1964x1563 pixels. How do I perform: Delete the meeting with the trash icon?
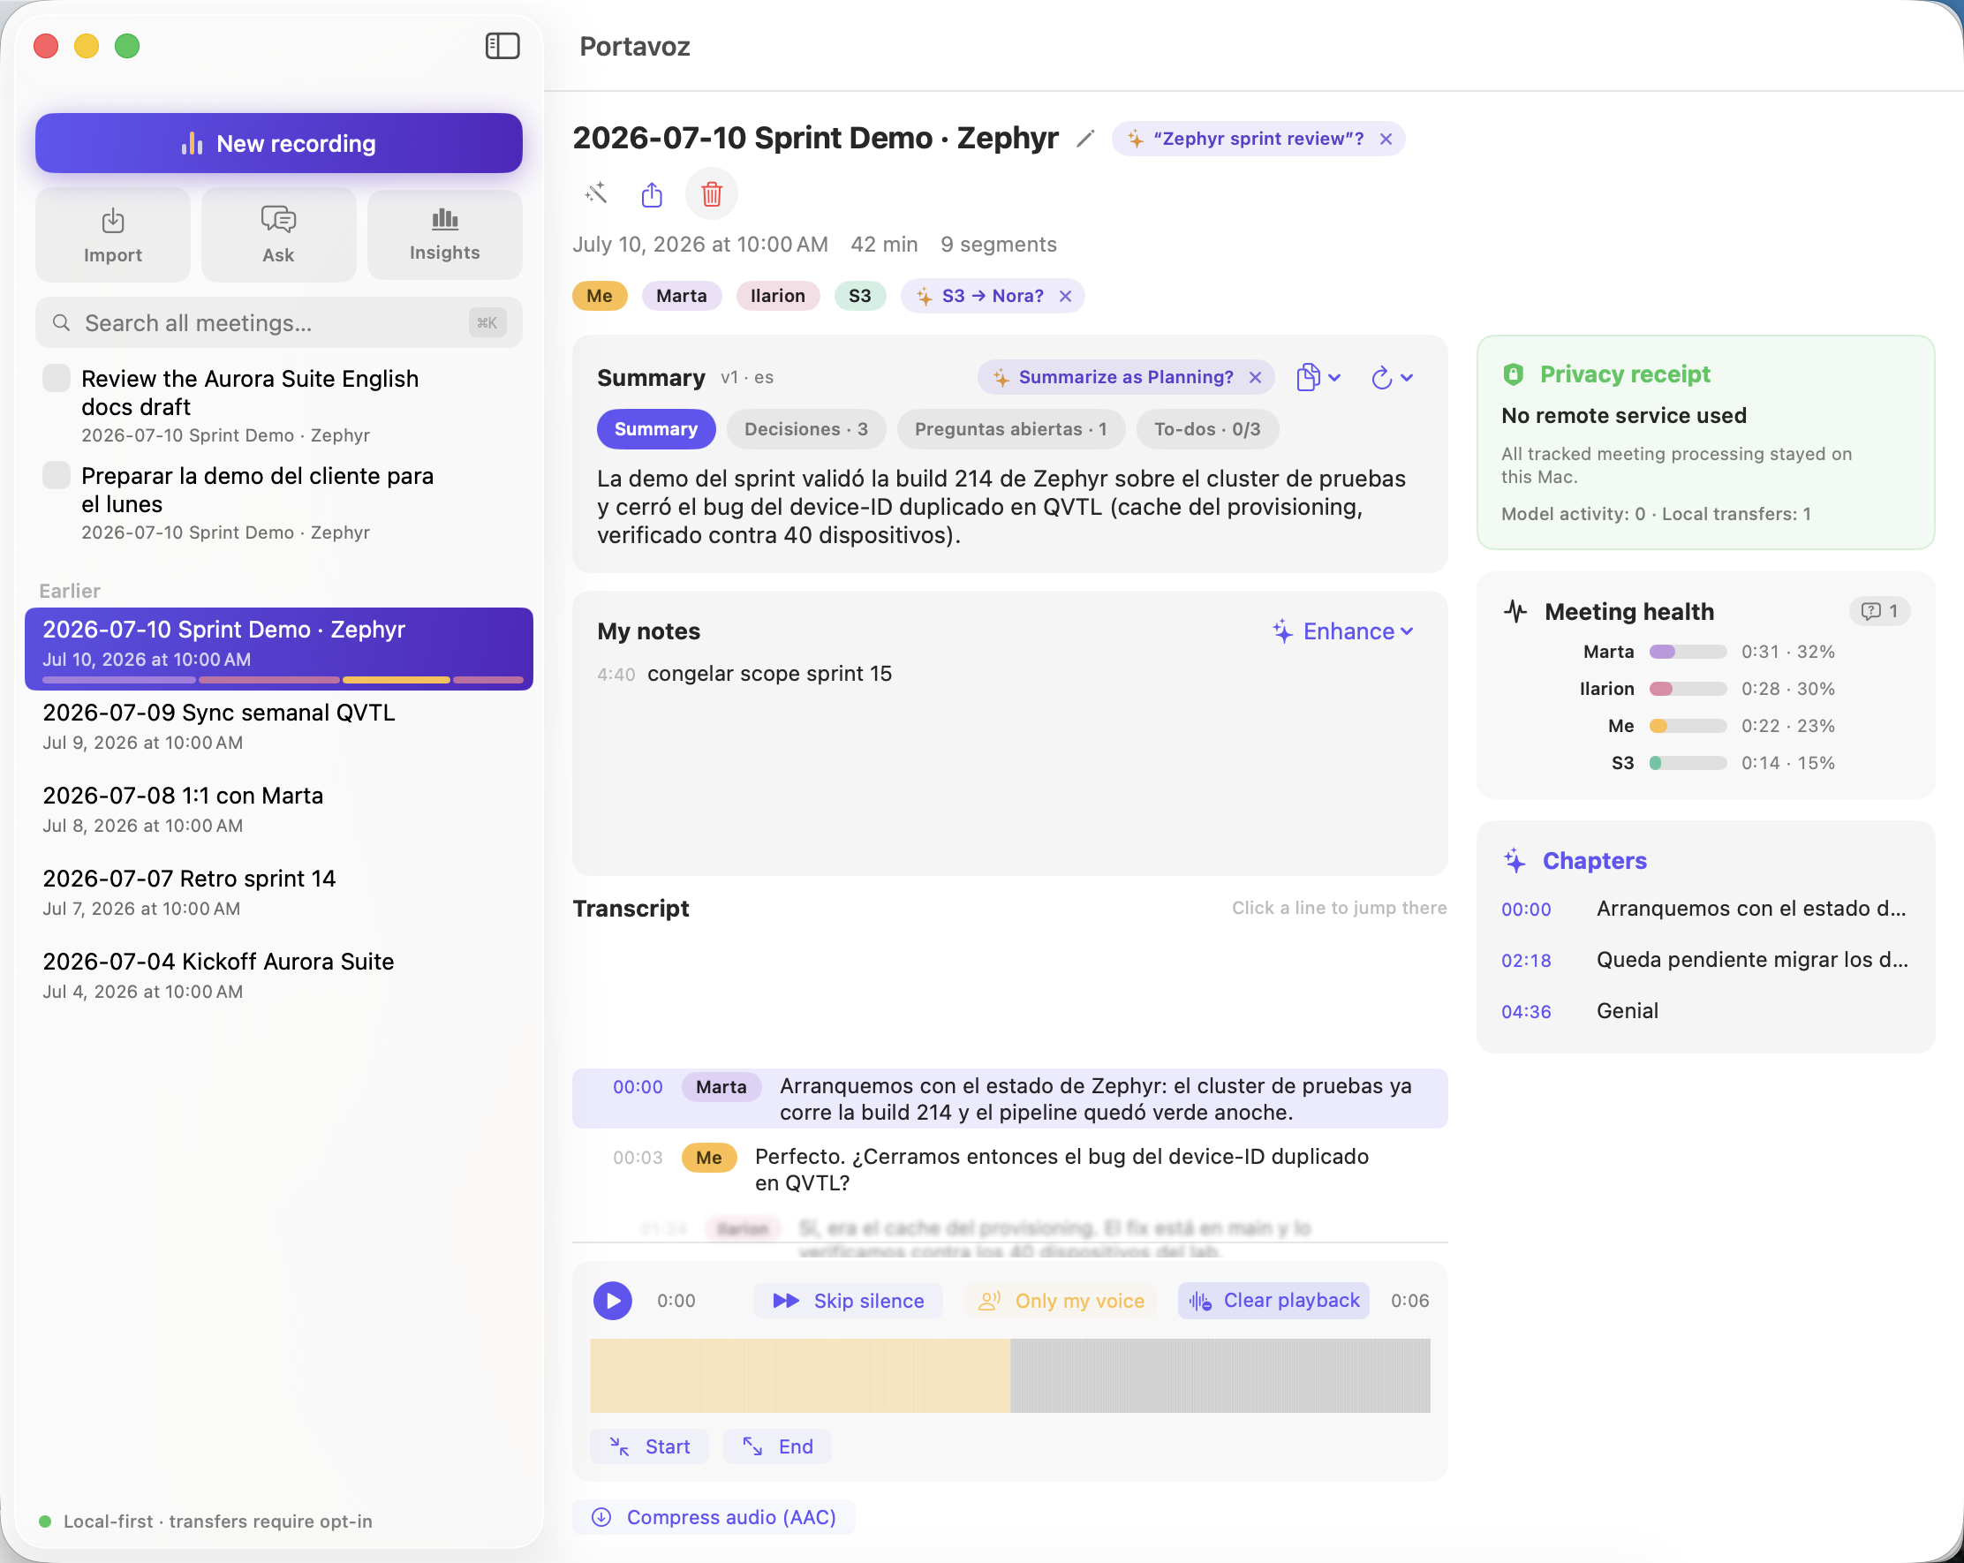[712, 194]
